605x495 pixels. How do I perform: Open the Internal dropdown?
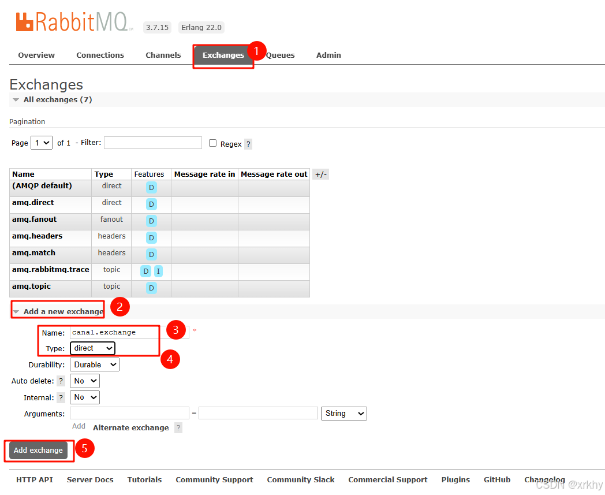pos(85,397)
